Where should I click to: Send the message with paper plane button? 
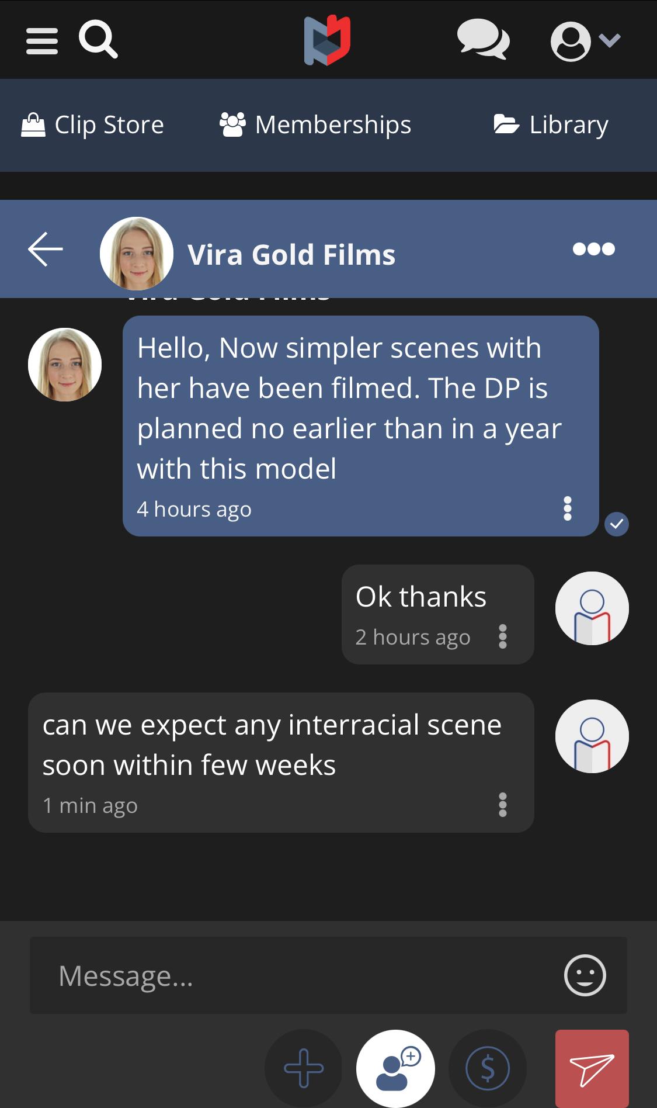click(x=592, y=1068)
